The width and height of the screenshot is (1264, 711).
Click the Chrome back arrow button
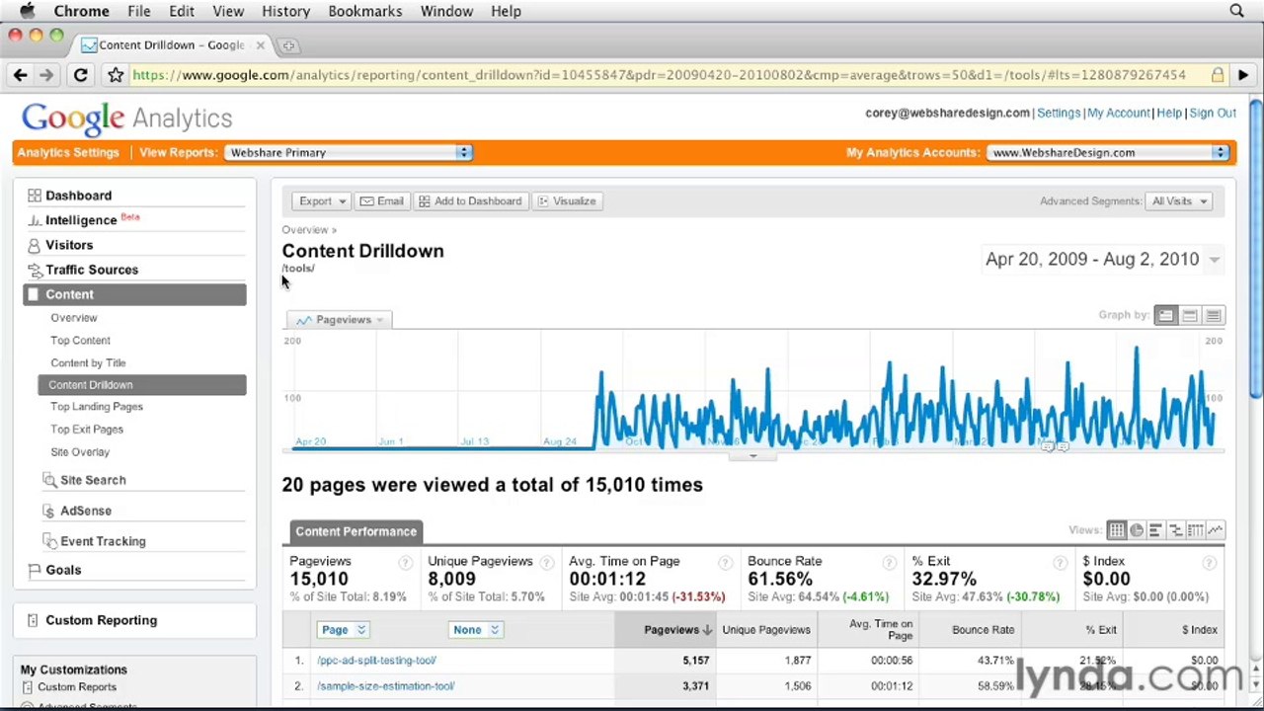coord(20,75)
